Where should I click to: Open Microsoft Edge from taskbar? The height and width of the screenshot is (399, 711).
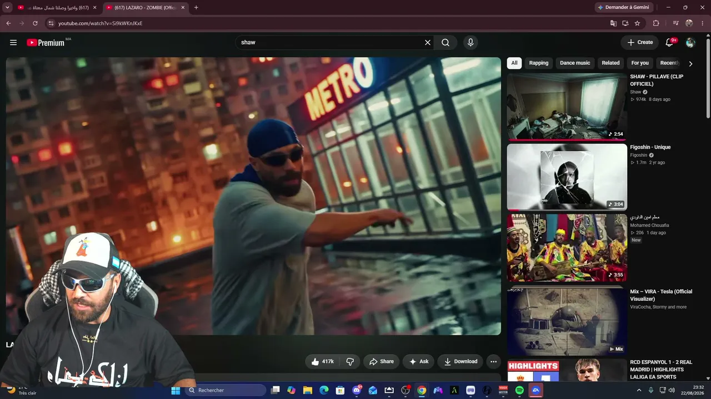[324, 390]
